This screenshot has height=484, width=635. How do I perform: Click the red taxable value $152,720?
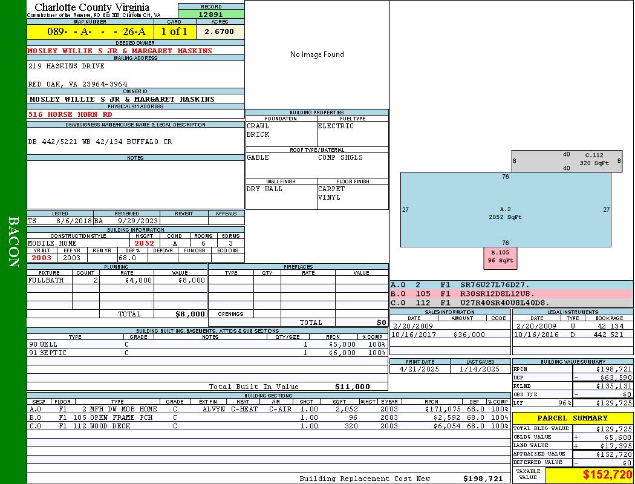pos(607,475)
